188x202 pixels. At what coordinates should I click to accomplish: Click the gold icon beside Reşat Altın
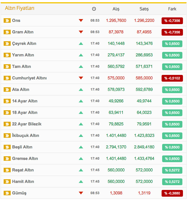pos(7,170)
